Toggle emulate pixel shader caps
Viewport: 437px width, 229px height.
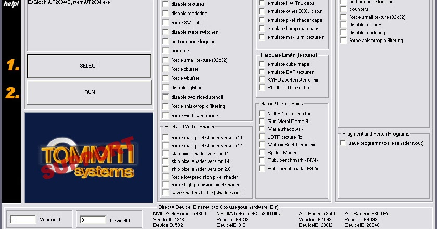tap(262, 20)
